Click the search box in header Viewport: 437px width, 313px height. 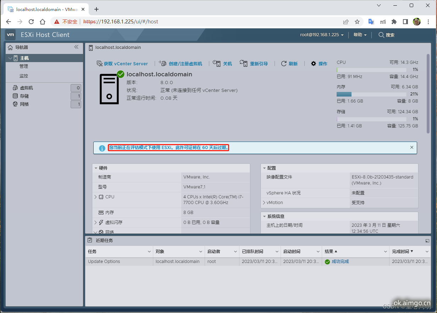pyautogui.click(x=387, y=35)
